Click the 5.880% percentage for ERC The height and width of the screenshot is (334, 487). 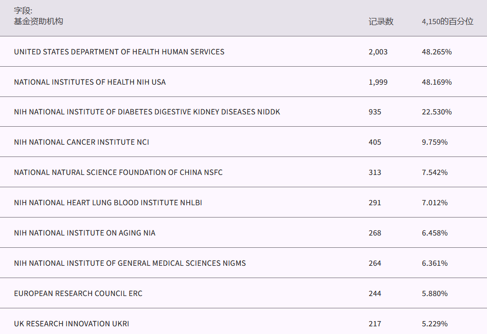tap(435, 293)
